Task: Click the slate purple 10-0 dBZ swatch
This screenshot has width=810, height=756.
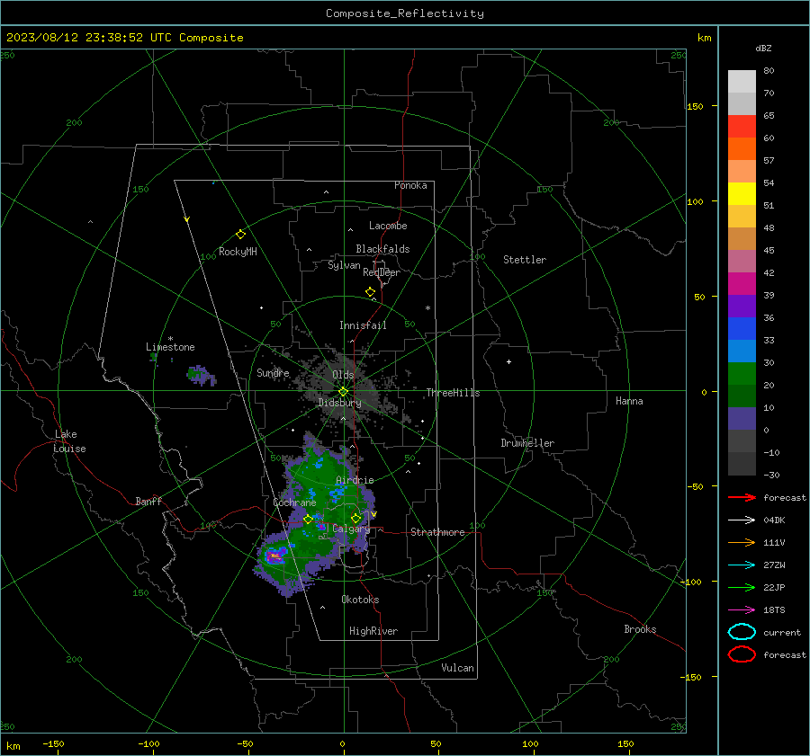Action: [x=742, y=419]
